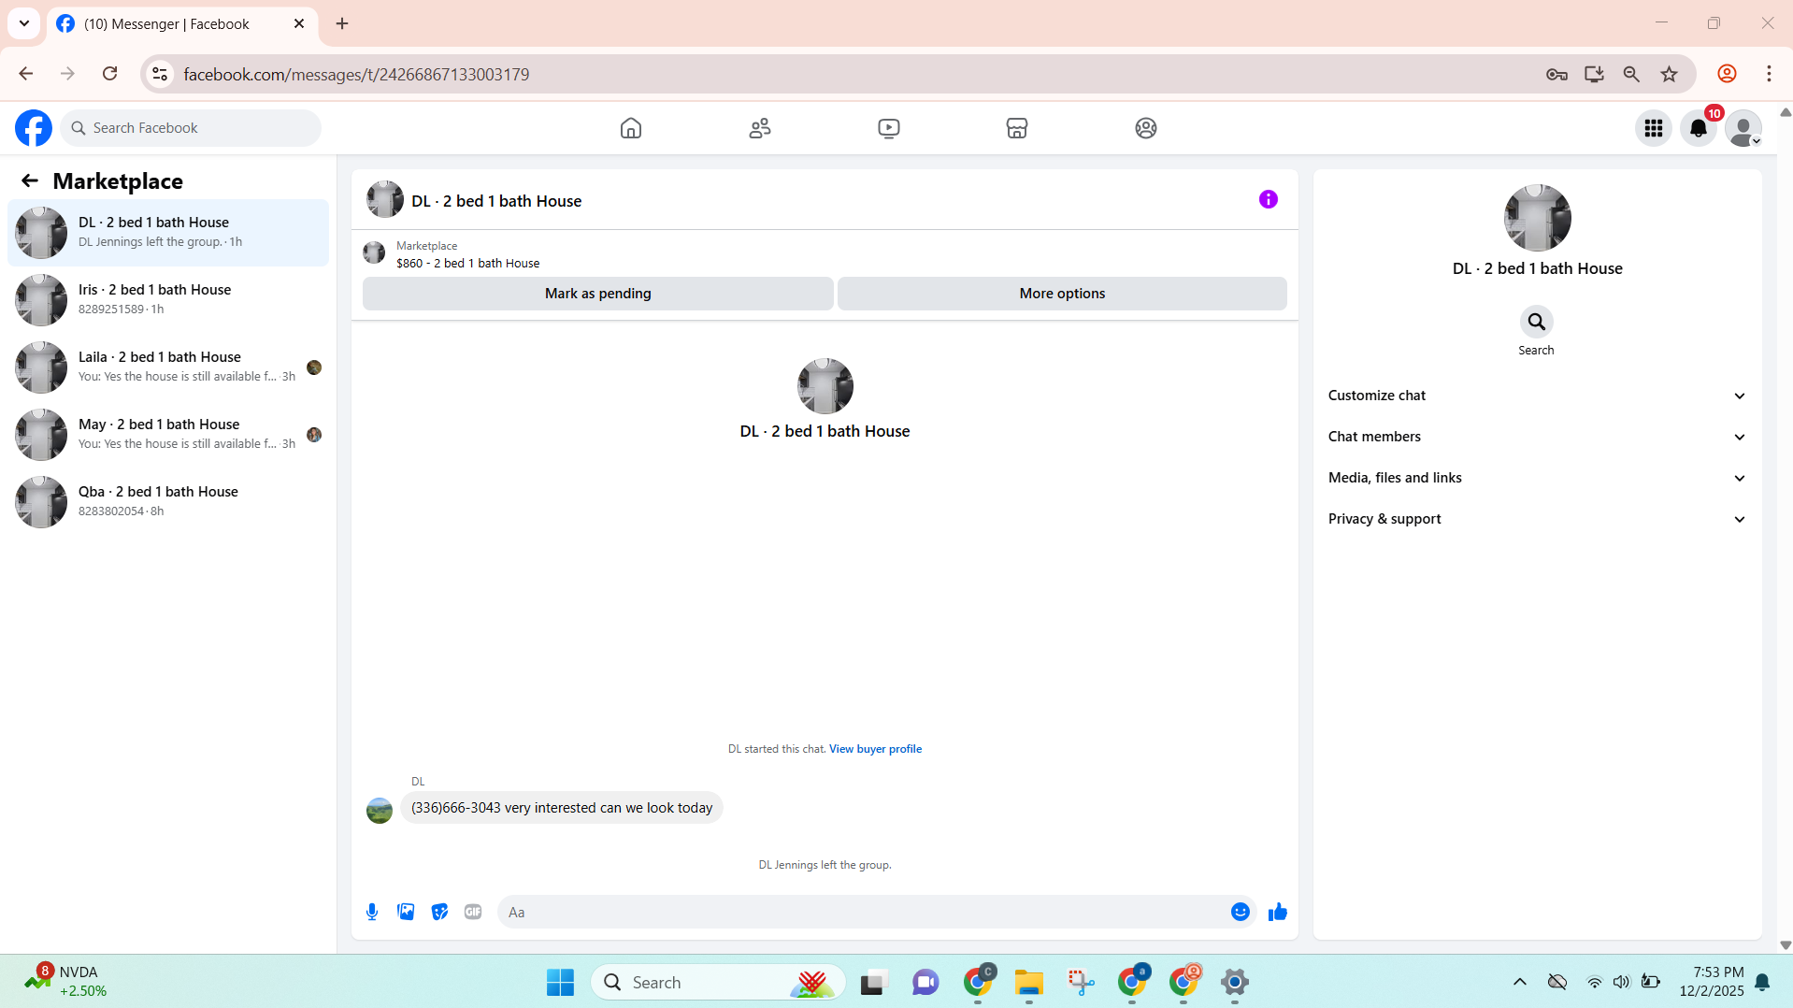1793x1008 pixels.
Task: Go to the Home feed icon
Action: click(x=631, y=128)
